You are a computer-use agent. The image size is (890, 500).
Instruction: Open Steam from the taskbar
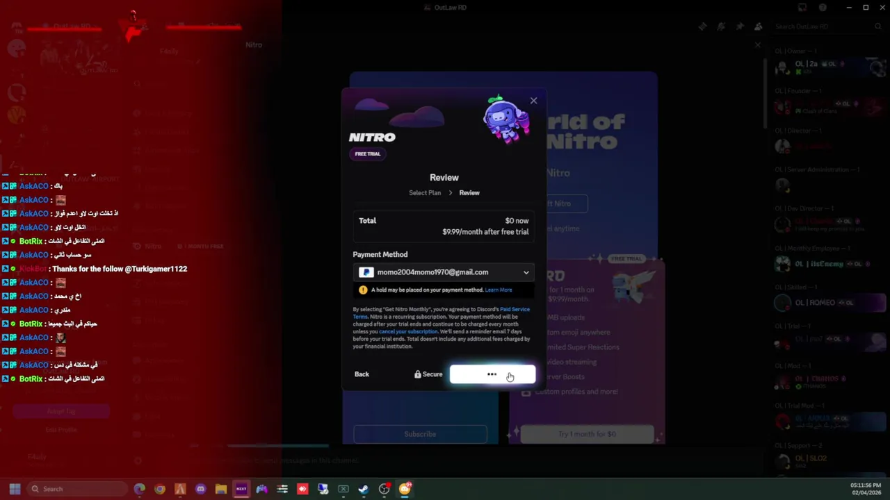pos(364,489)
